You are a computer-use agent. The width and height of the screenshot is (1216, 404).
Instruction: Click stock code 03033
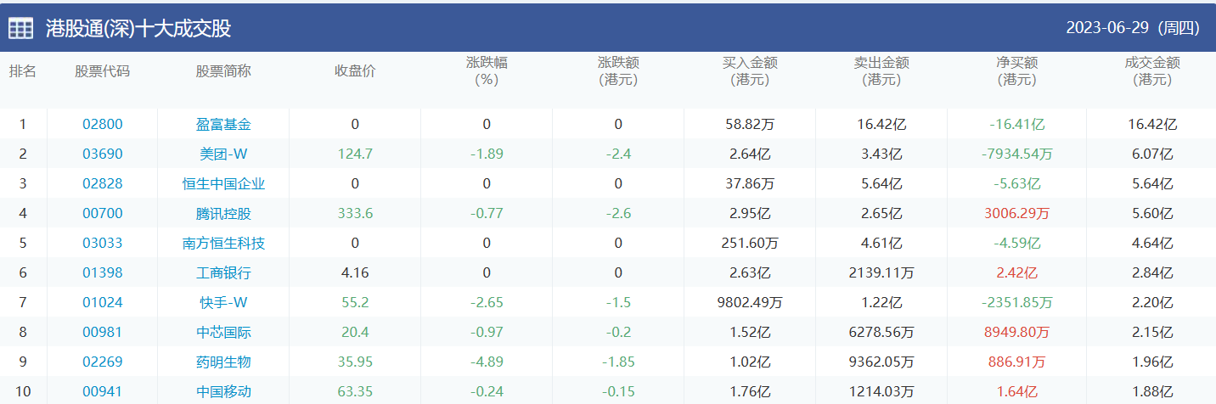[x=103, y=244]
